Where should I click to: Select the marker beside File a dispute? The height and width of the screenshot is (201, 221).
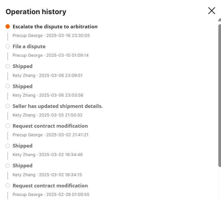tap(8, 46)
